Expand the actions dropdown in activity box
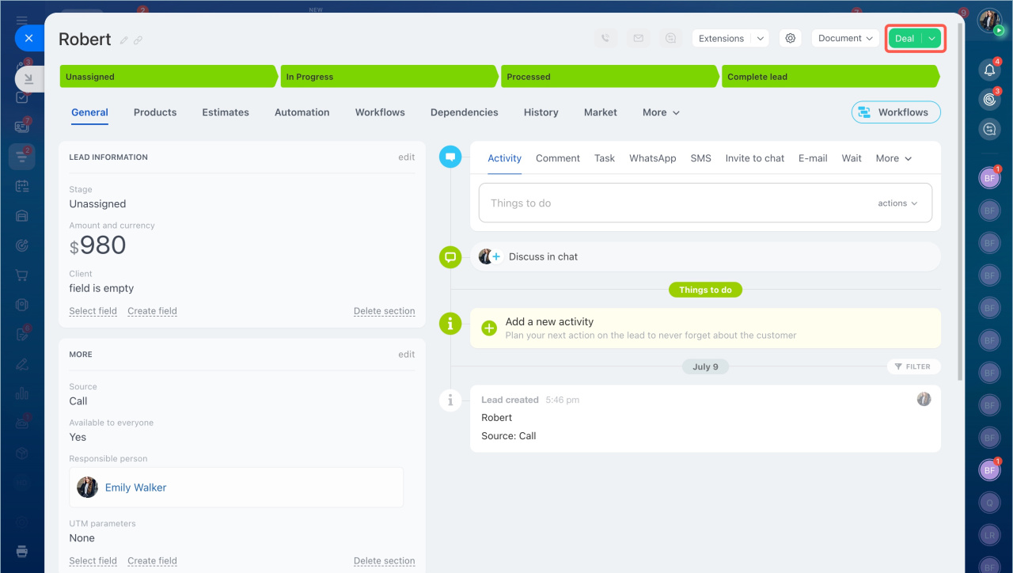The image size is (1013, 573). [897, 203]
